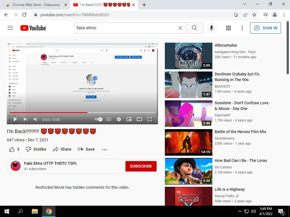Close the Chrome Web Store tab
Viewport: 290px width, 217px height.
[66, 5]
